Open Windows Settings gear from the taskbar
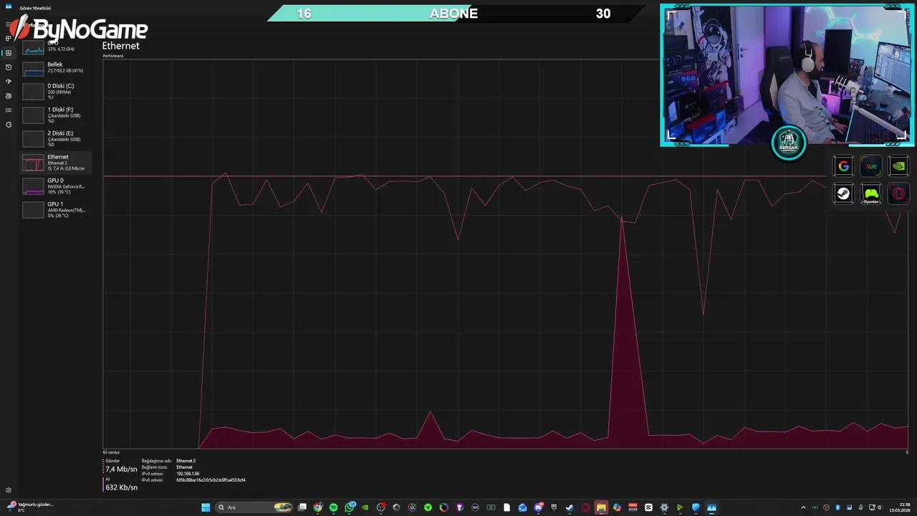Screen dimensions: 917x516 664,507
